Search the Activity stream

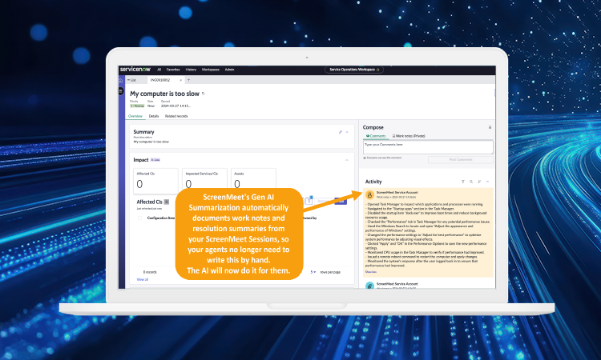(x=471, y=182)
